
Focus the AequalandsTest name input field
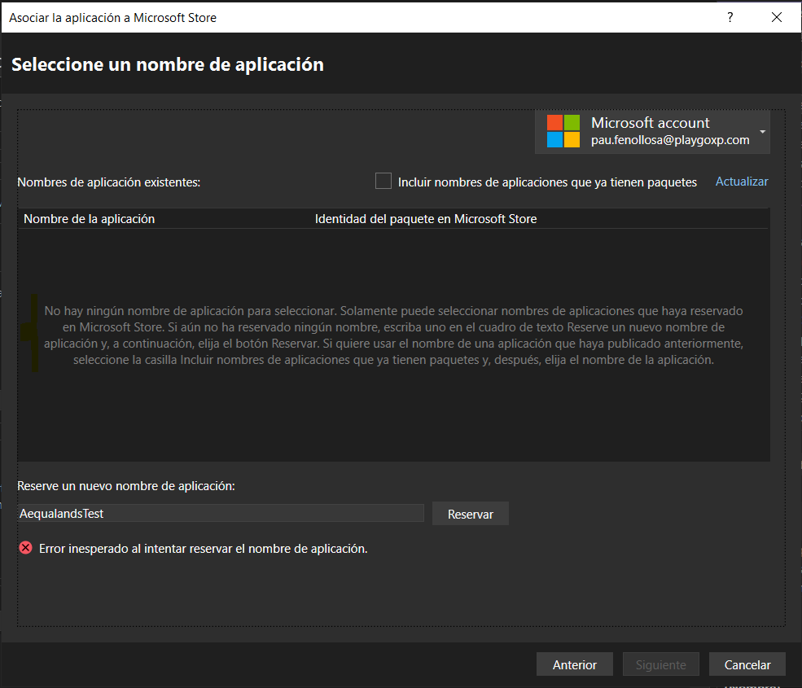[x=221, y=513]
